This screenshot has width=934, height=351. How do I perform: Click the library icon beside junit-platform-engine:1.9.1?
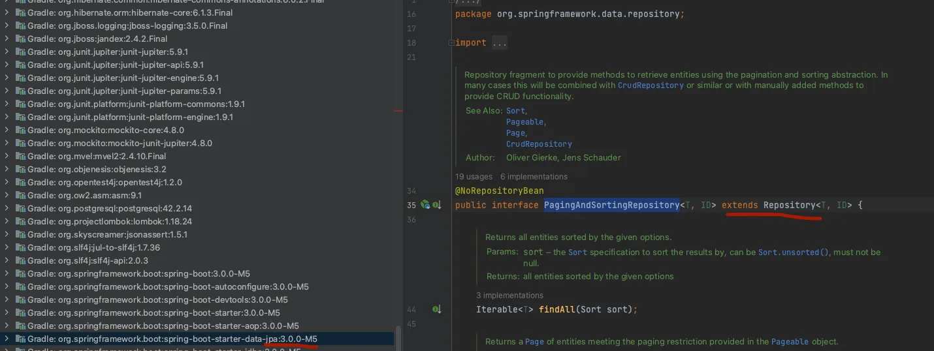[x=20, y=117]
